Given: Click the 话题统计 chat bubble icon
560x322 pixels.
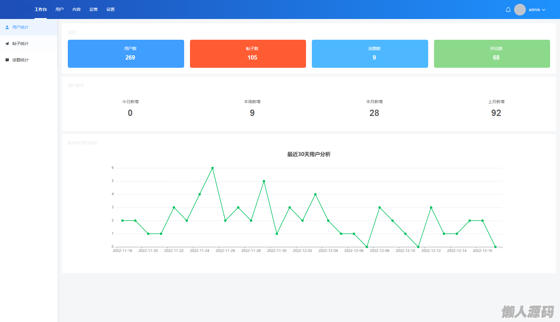Looking at the screenshot, I should [x=7, y=60].
